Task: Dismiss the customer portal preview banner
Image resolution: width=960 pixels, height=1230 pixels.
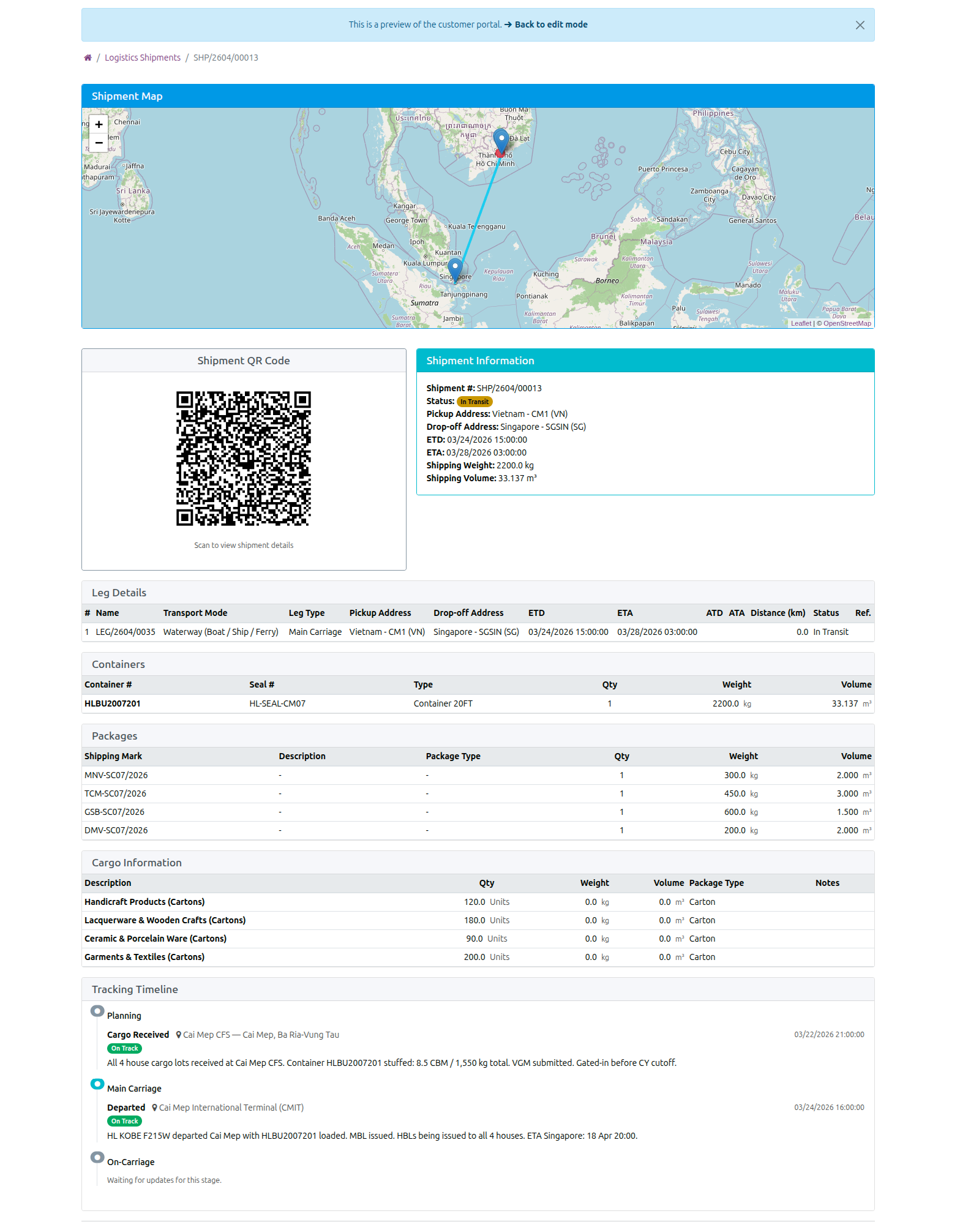Action: pyautogui.click(x=860, y=25)
